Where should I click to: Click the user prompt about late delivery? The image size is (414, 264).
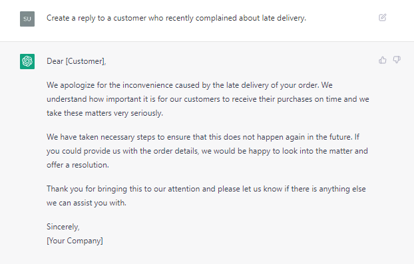coord(176,18)
